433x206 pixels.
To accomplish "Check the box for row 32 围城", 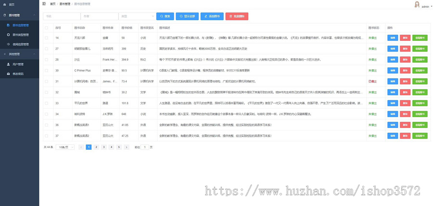I will coord(46,92).
